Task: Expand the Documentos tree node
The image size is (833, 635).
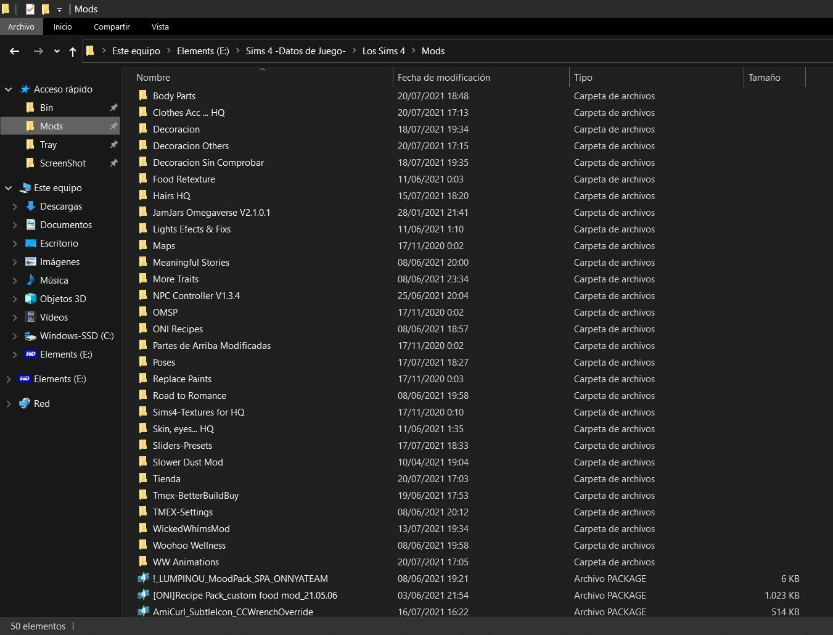Action: point(15,225)
